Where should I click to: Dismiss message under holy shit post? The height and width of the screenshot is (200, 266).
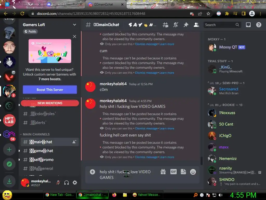point(146,128)
